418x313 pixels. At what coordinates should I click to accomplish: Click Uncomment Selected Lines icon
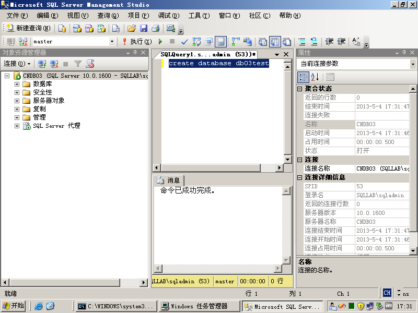(x=314, y=42)
